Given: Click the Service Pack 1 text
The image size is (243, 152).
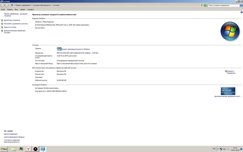Looking at the screenshot, I should (x=40, y=28).
